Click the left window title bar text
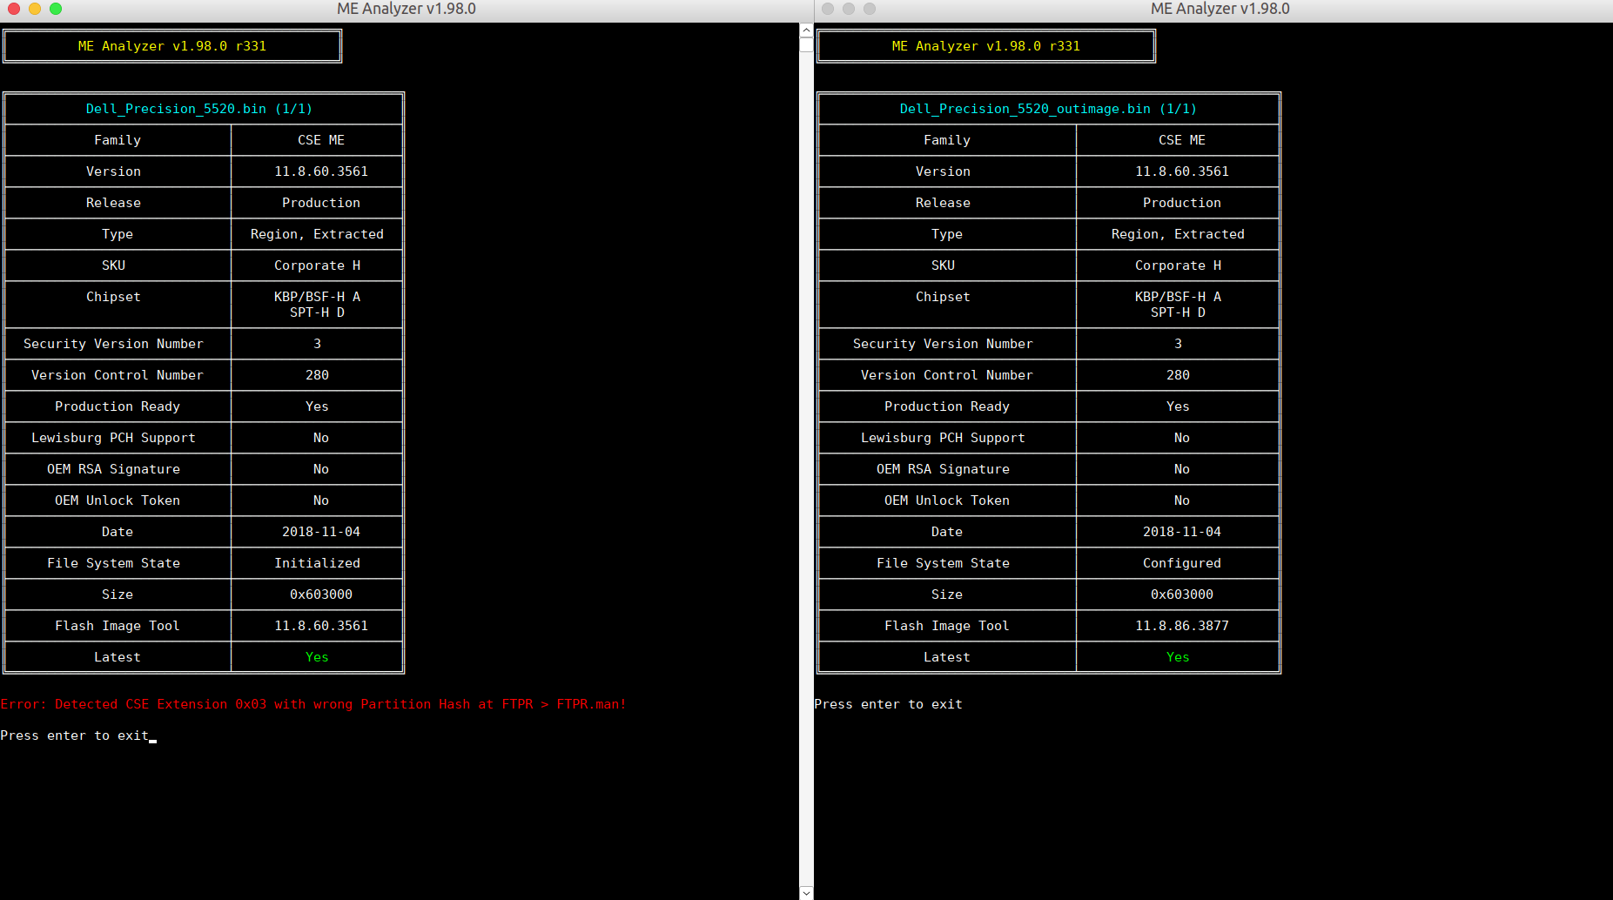Screen dimensions: 1613x900 point(407,9)
